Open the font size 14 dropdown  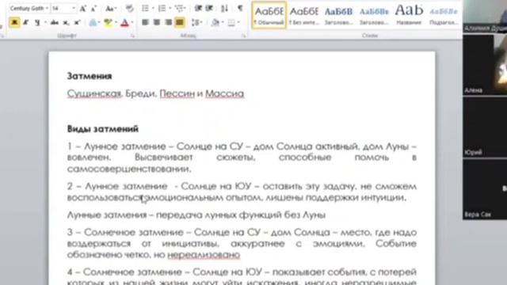point(74,9)
